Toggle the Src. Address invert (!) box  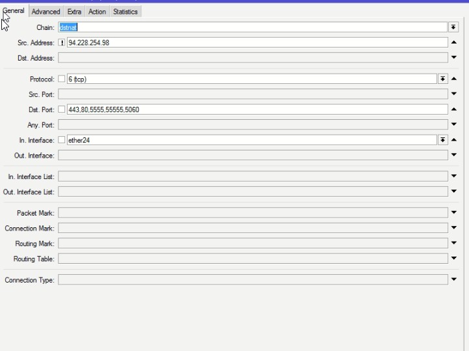(x=62, y=42)
